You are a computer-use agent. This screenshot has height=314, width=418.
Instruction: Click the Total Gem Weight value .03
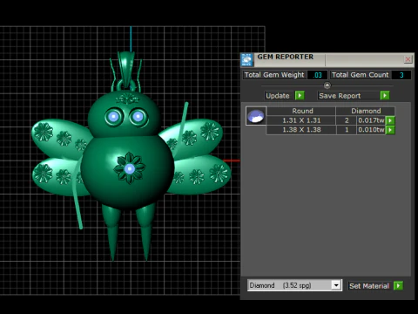pyautogui.click(x=317, y=75)
